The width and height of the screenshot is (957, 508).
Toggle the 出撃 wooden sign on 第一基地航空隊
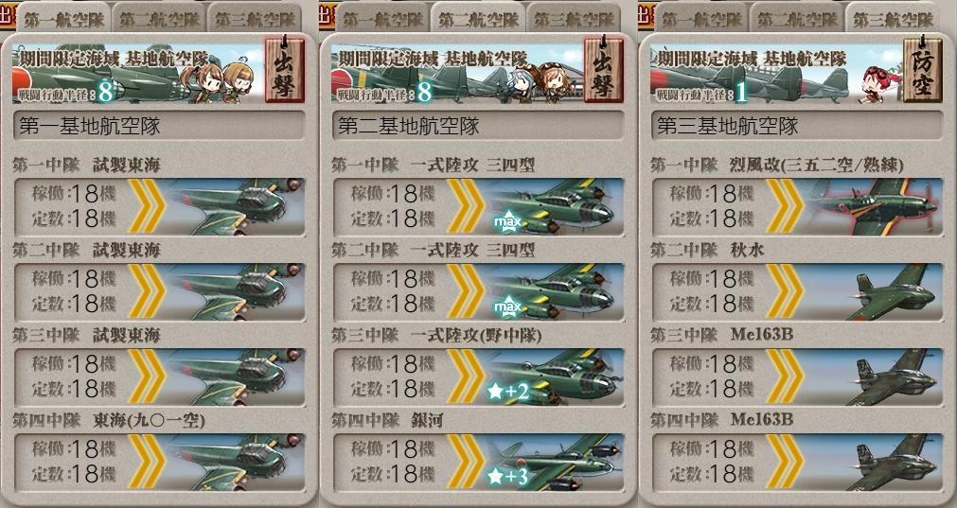click(285, 69)
